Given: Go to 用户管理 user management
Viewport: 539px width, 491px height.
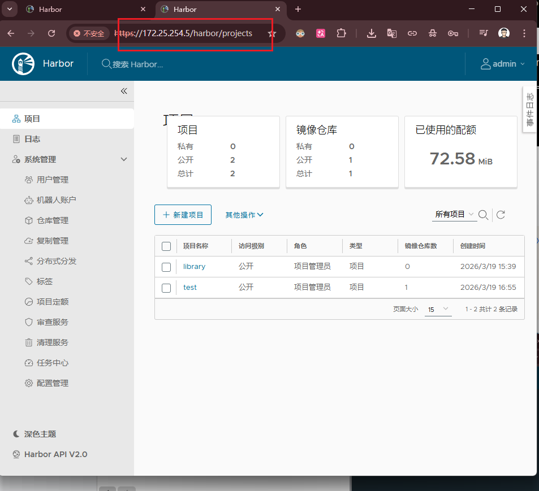Looking at the screenshot, I should tap(52, 180).
